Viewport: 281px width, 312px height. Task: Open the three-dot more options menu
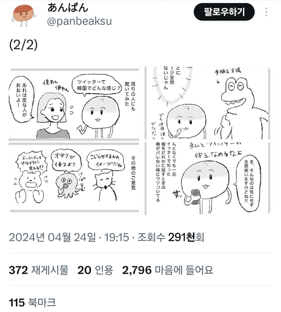[x=267, y=12]
